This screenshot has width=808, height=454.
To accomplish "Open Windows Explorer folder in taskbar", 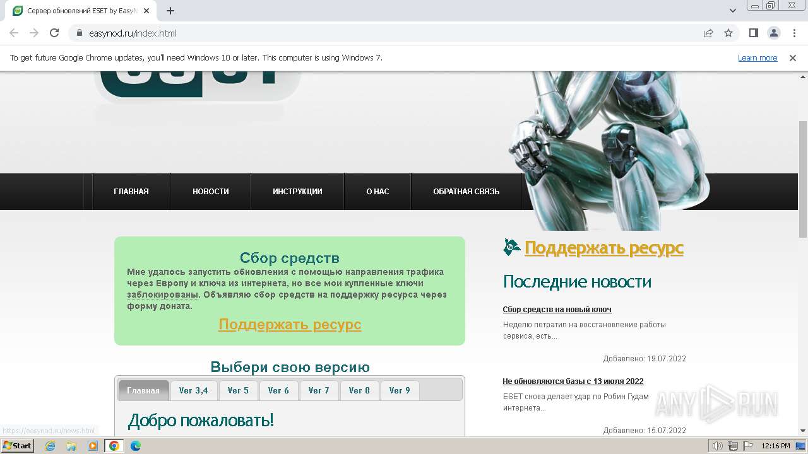I will point(71,446).
